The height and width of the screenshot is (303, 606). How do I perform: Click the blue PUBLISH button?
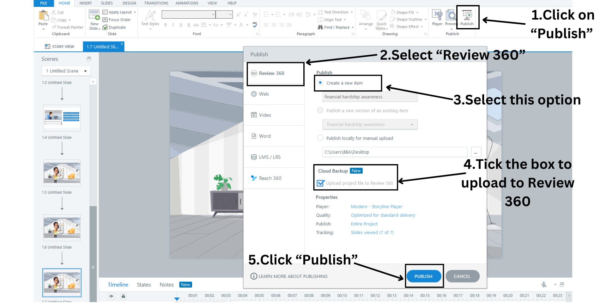(x=423, y=276)
